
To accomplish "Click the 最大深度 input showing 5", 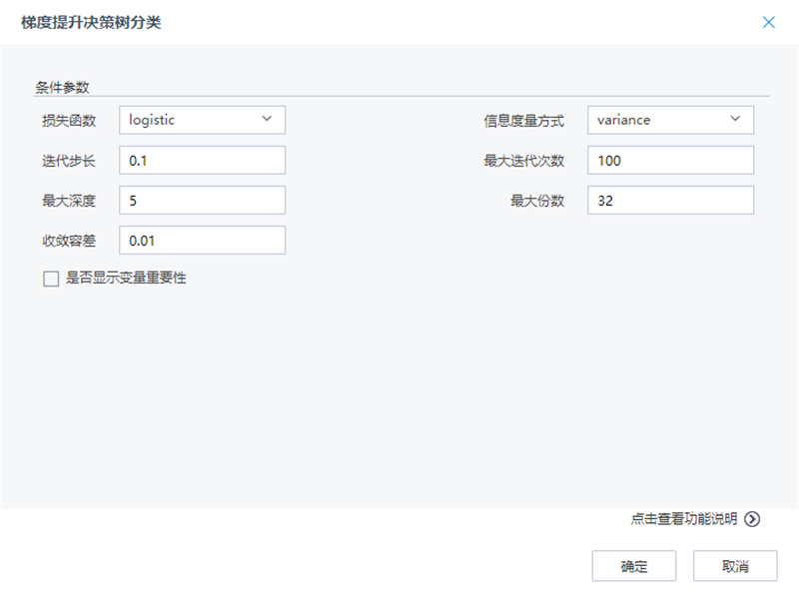I will (200, 200).
